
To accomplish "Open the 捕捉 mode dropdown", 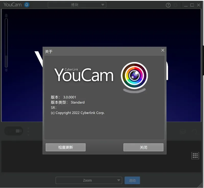I will pos(77,5).
